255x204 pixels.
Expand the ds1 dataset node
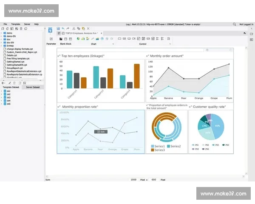point(2,91)
